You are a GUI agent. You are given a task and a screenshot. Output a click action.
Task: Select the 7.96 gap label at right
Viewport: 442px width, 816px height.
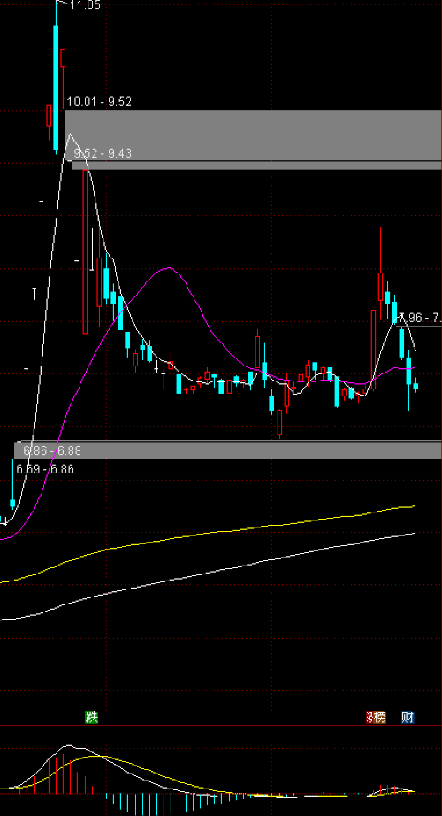coord(419,317)
